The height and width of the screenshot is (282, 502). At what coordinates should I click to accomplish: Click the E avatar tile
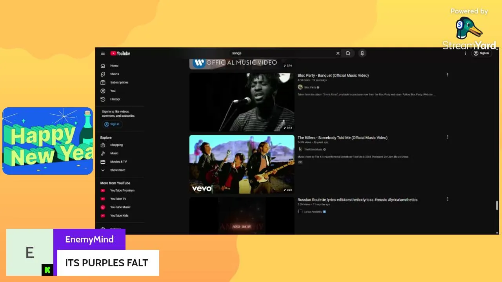(x=30, y=252)
